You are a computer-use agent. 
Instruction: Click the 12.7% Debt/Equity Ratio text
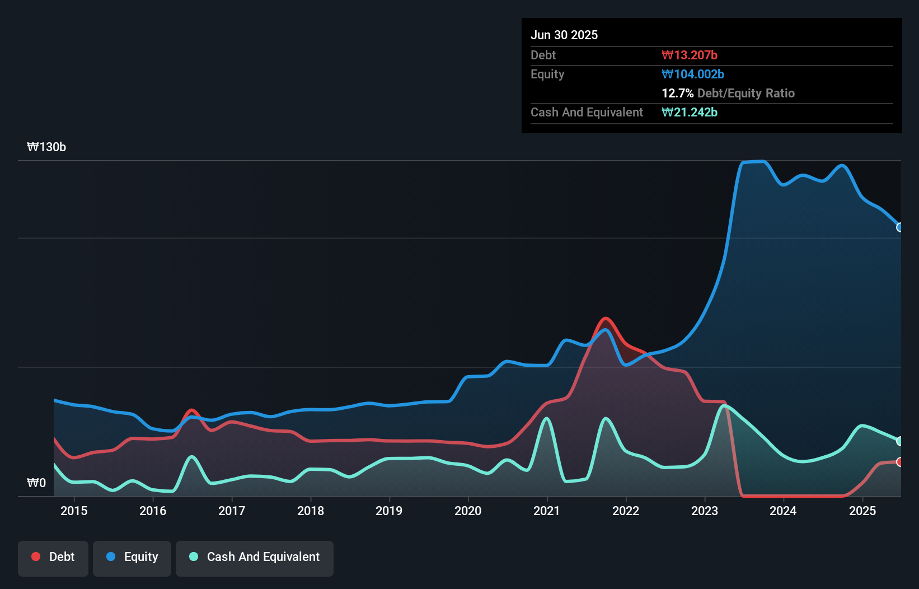pyautogui.click(x=728, y=93)
